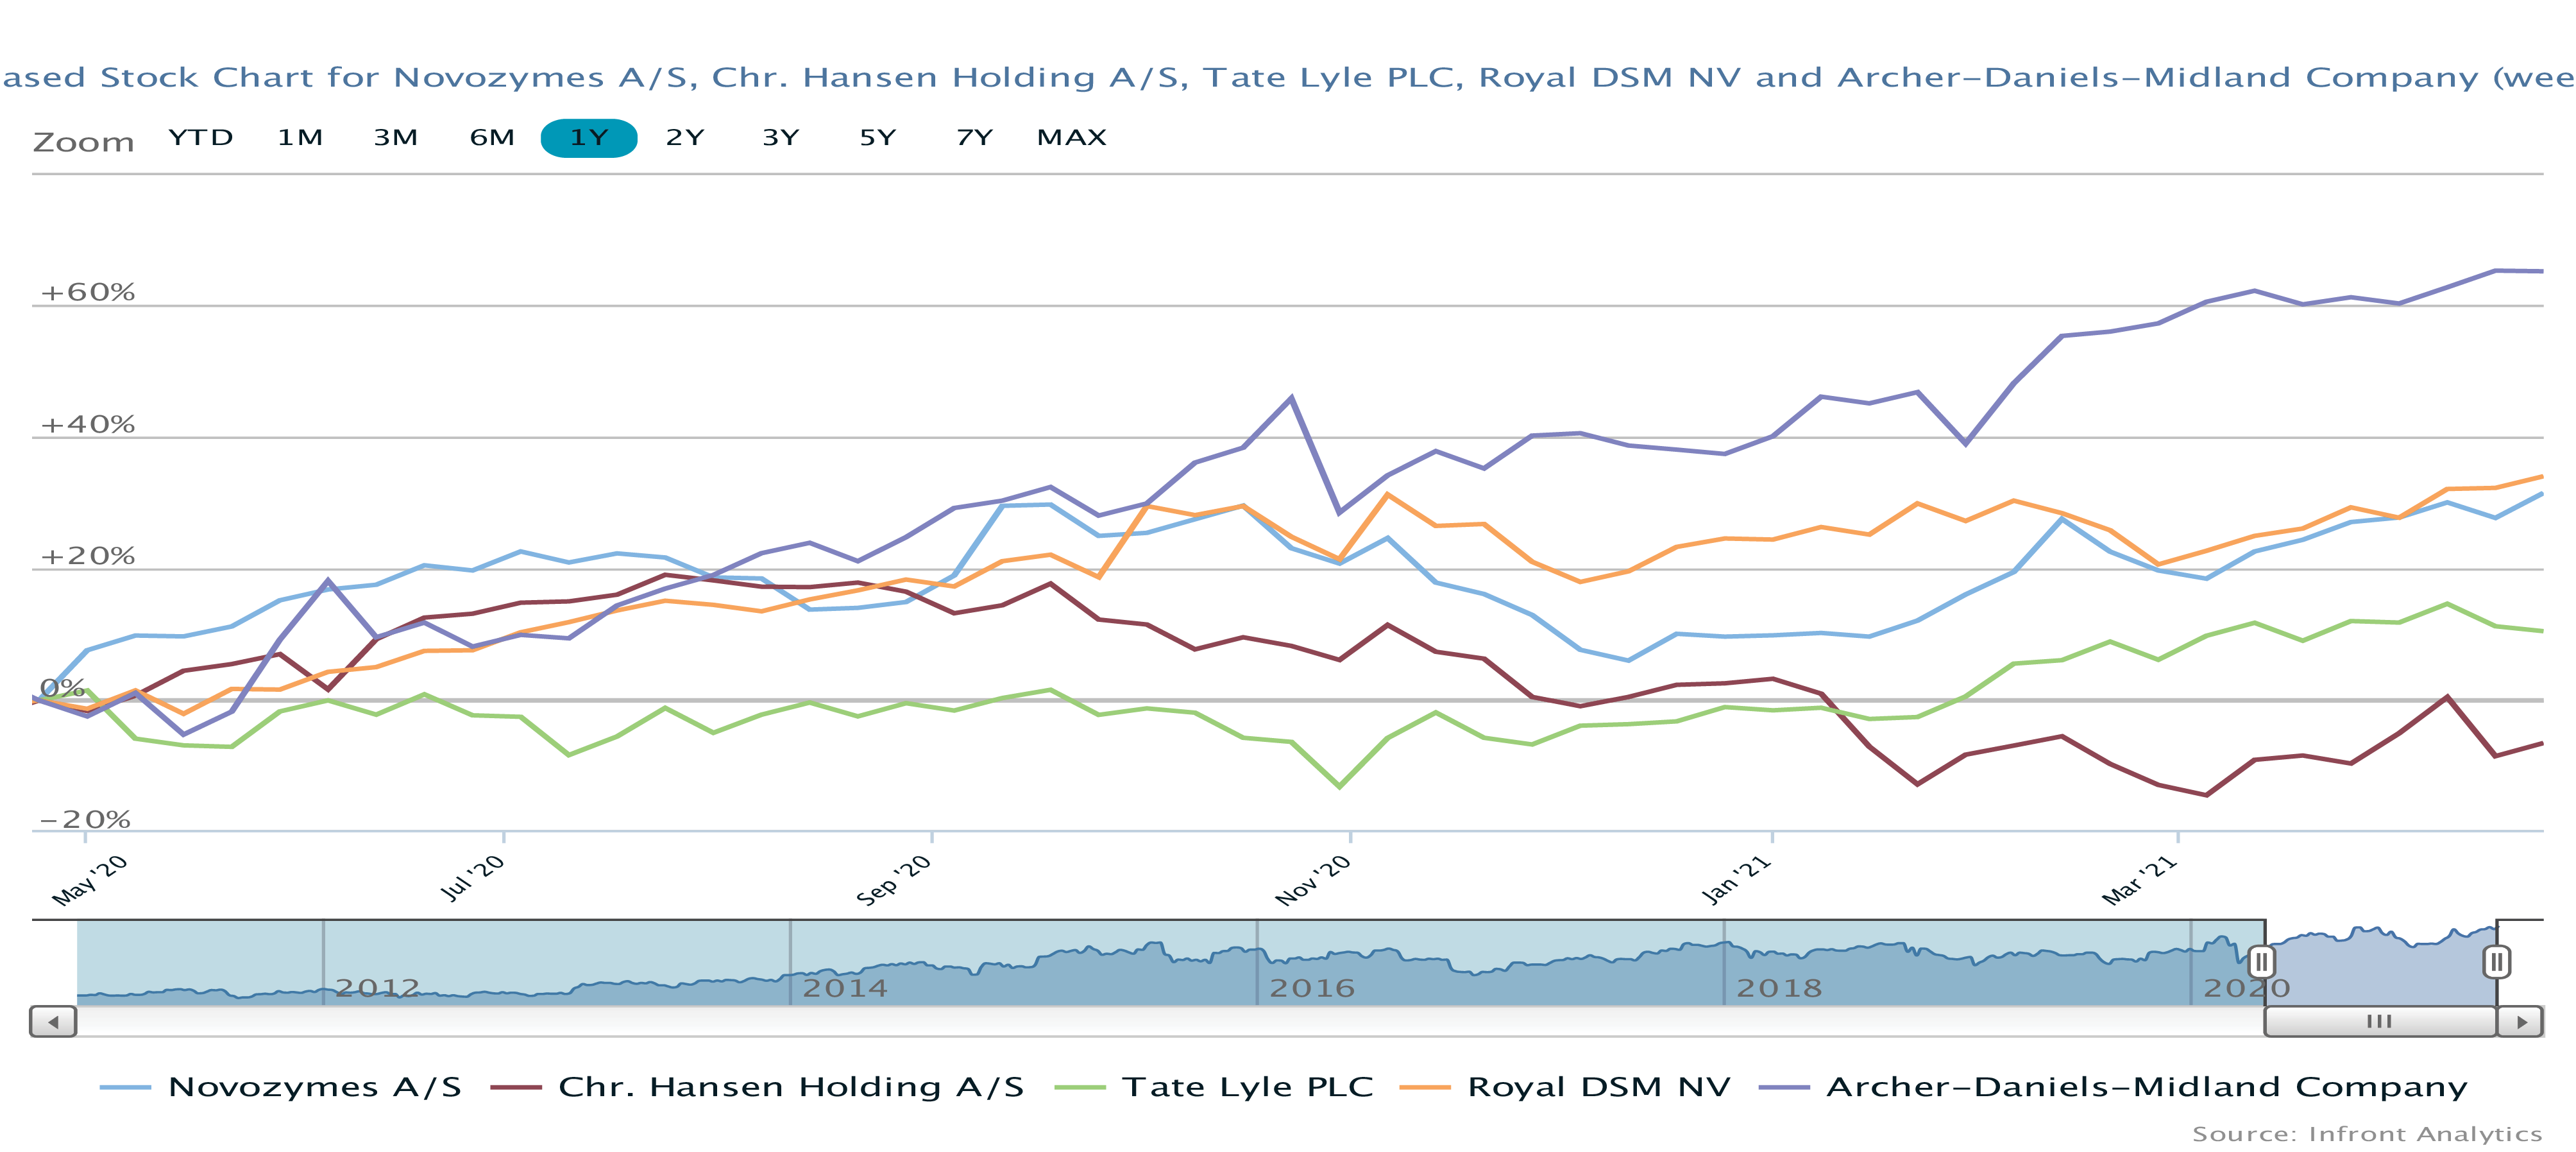Click the scroll right arrow in navigator
The width and height of the screenshot is (2576, 1152).
coord(2521,1022)
